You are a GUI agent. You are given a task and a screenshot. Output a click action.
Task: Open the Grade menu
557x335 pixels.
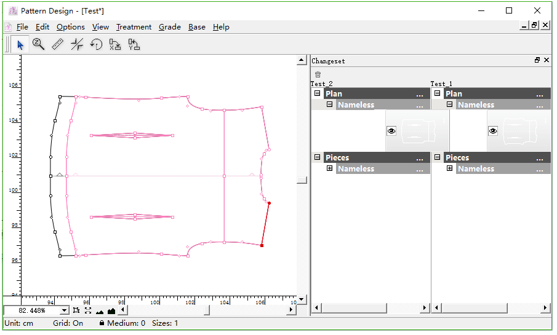tap(169, 26)
